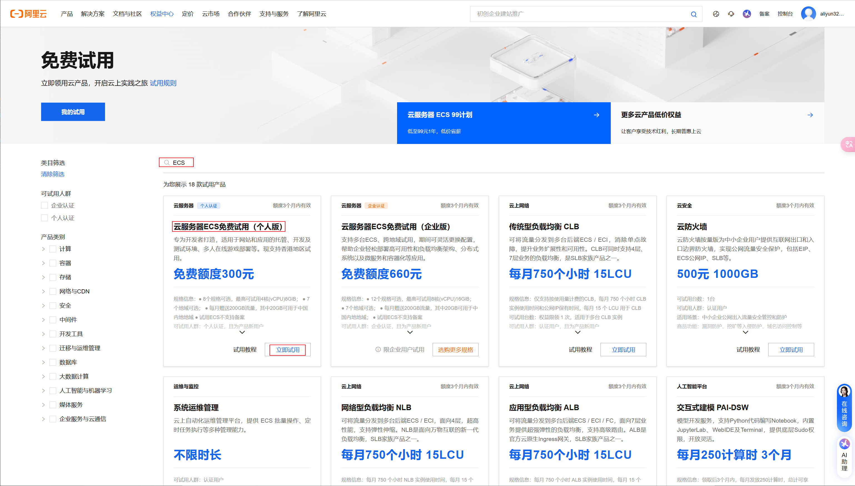The width and height of the screenshot is (855, 486).
Task: Open the globe/region icon in the header
Action: [x=716, y=14]
